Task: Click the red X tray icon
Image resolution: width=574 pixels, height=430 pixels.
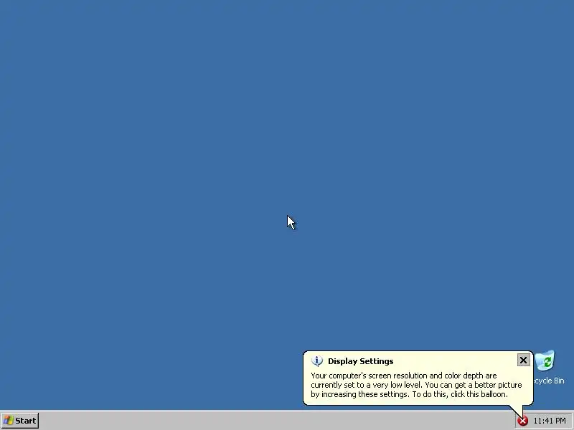Action: 522,421
